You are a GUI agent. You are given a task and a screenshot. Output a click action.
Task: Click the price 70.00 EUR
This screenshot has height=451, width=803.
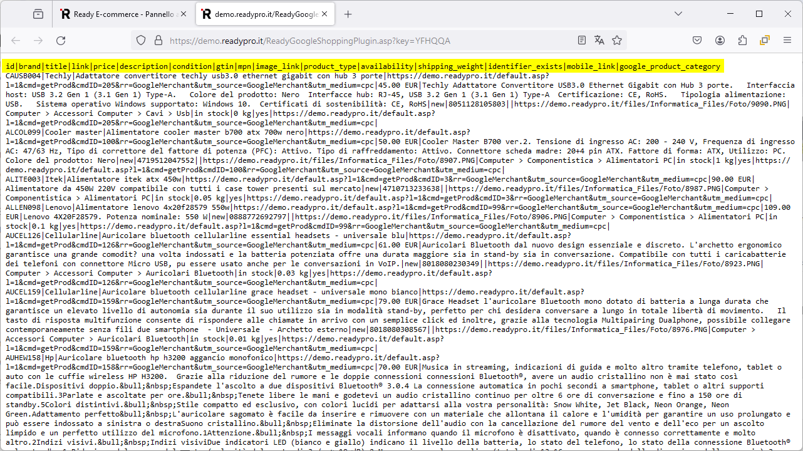click(399, 367)
